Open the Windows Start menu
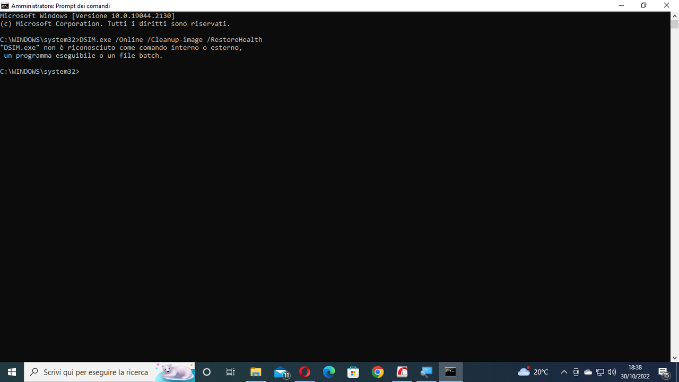679x382 pixels. click(12, 372)
